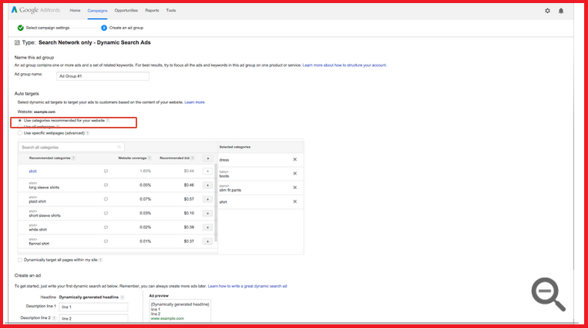
Task: Click the comment icon next to plaid shirt
Action: pyautogui.click(x=106, y=199)
